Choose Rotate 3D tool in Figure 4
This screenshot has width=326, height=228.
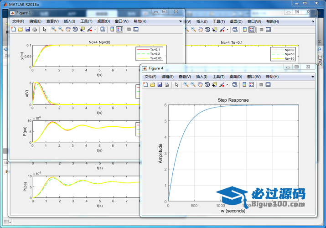pos(207,85)
